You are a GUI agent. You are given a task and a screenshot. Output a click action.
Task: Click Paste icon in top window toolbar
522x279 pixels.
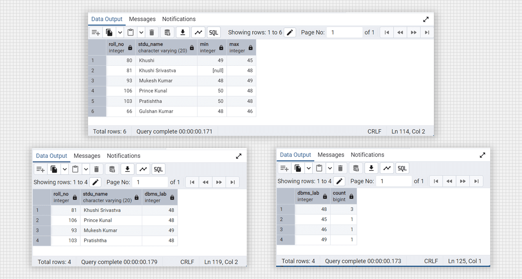click(x=131, y=33)
